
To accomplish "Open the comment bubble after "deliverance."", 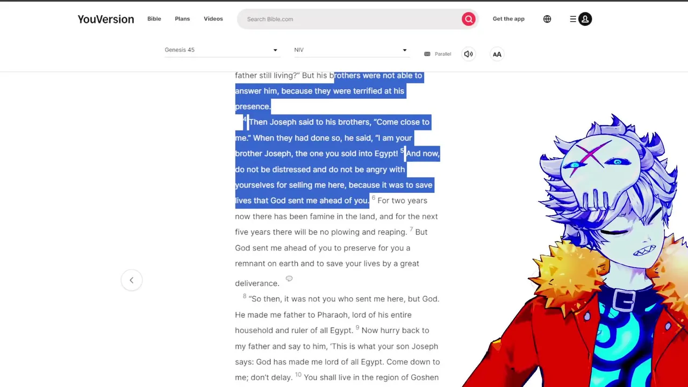I will point(289,278).
